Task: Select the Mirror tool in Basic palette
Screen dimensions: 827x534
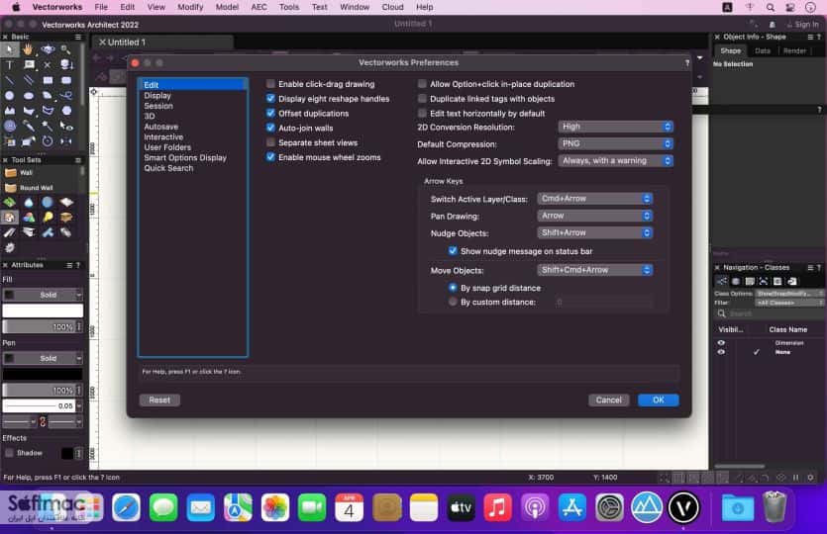Action: click(x=66, y=141)
